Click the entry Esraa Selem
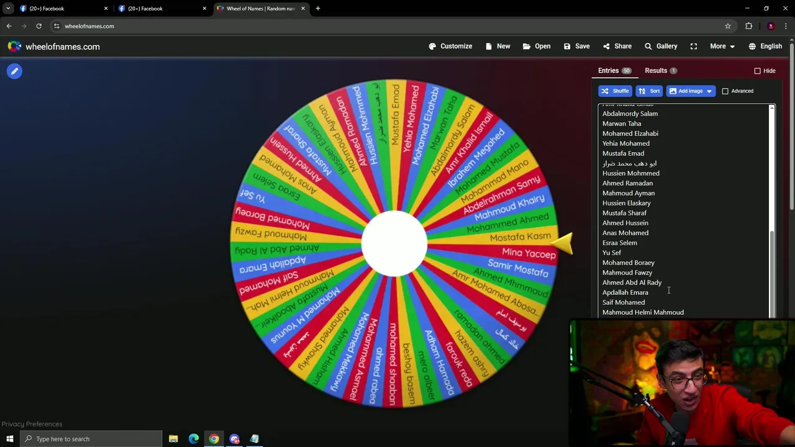 coord(620,243)
